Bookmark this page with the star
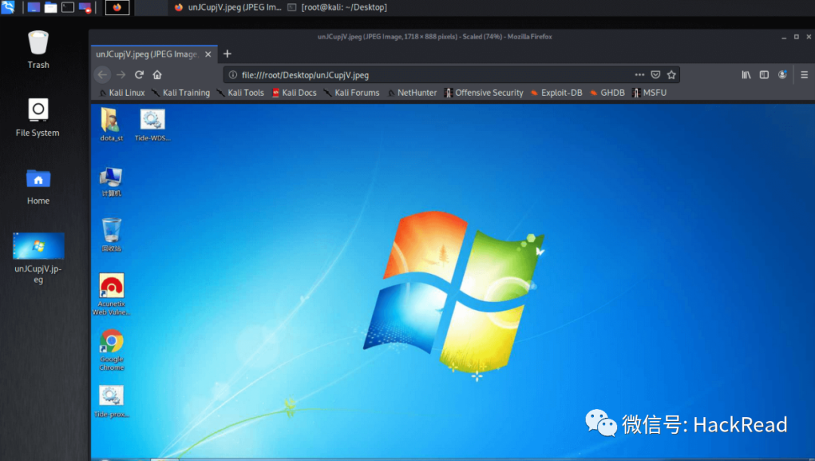 (x=672, y=75)
